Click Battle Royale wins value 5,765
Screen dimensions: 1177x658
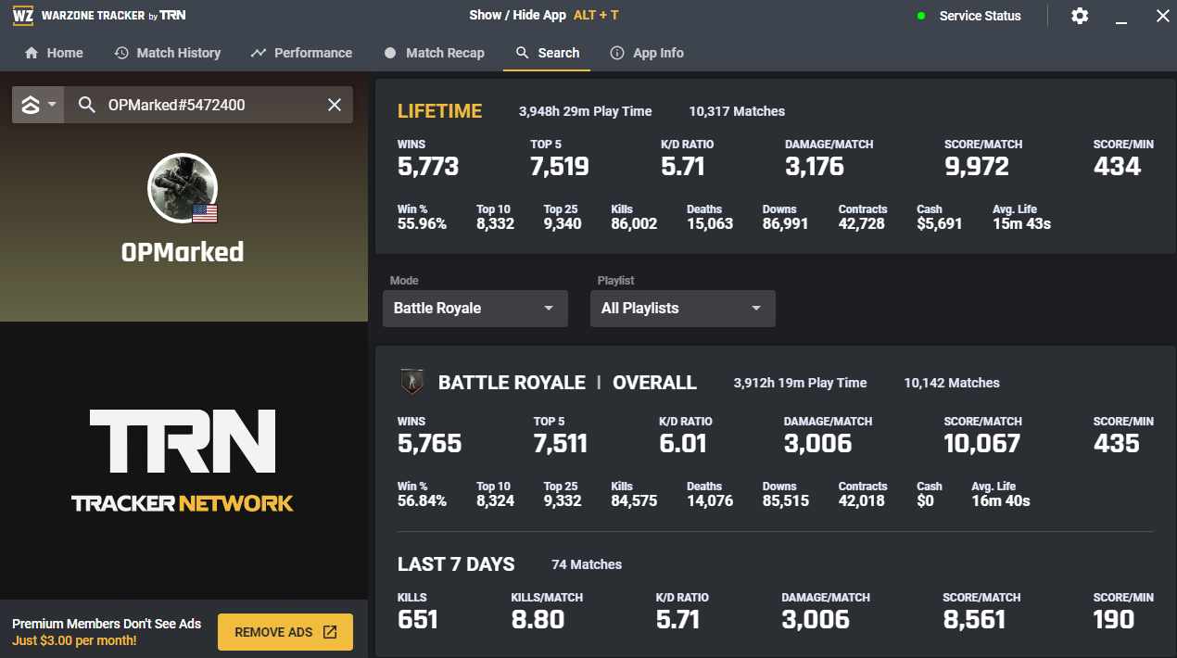(430, 444)
